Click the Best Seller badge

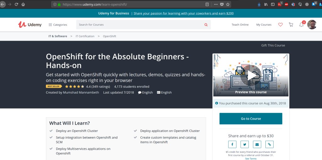[x=54, y=86]
